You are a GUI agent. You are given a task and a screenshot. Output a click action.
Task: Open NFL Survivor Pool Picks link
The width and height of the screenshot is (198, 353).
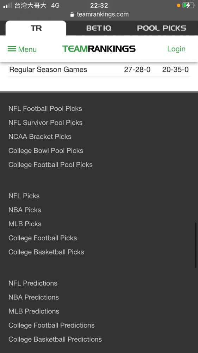(45, 122)
